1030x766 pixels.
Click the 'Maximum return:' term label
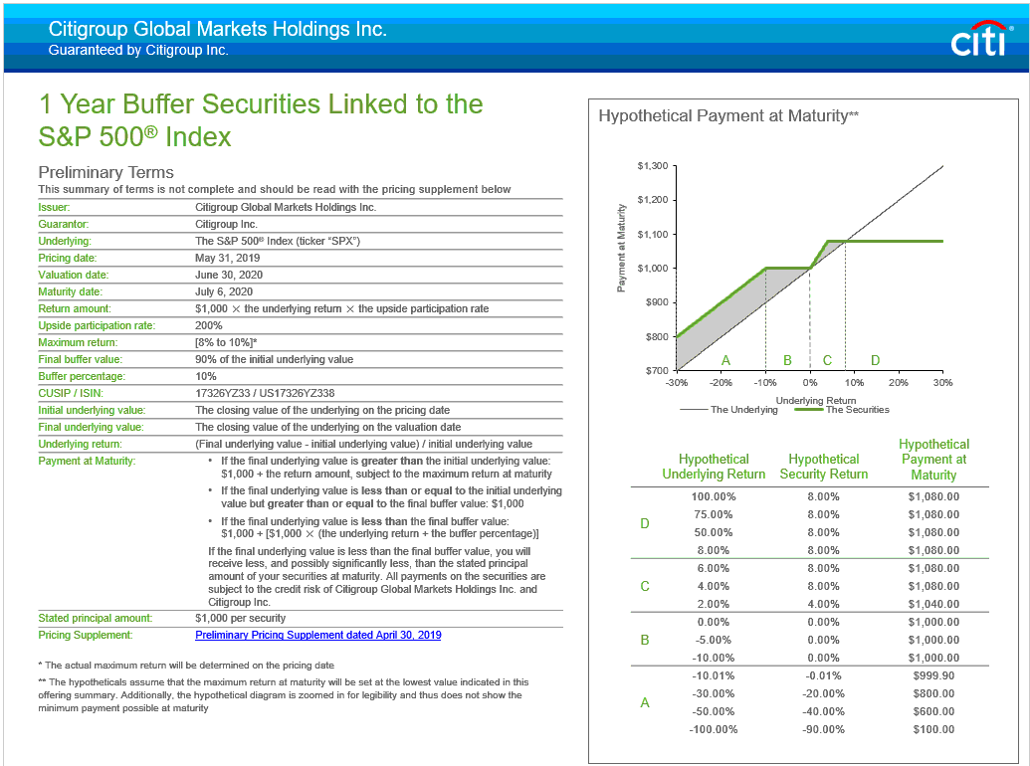click(x=75, y=342)
